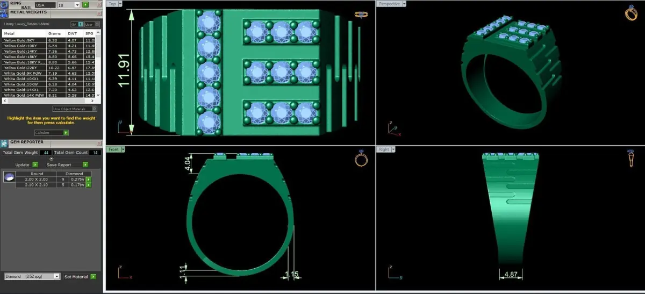Close the Metal Weights panel

click(x=99, y=14)
